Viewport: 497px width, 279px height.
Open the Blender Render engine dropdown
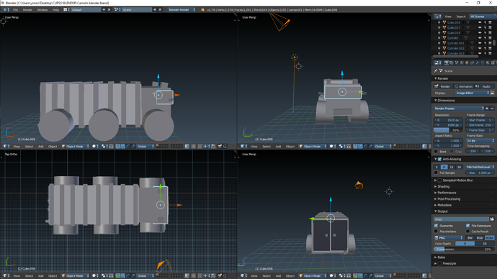click(x=182, y=10)
